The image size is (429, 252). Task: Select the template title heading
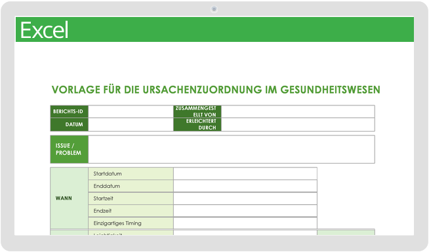pos(216,90)
